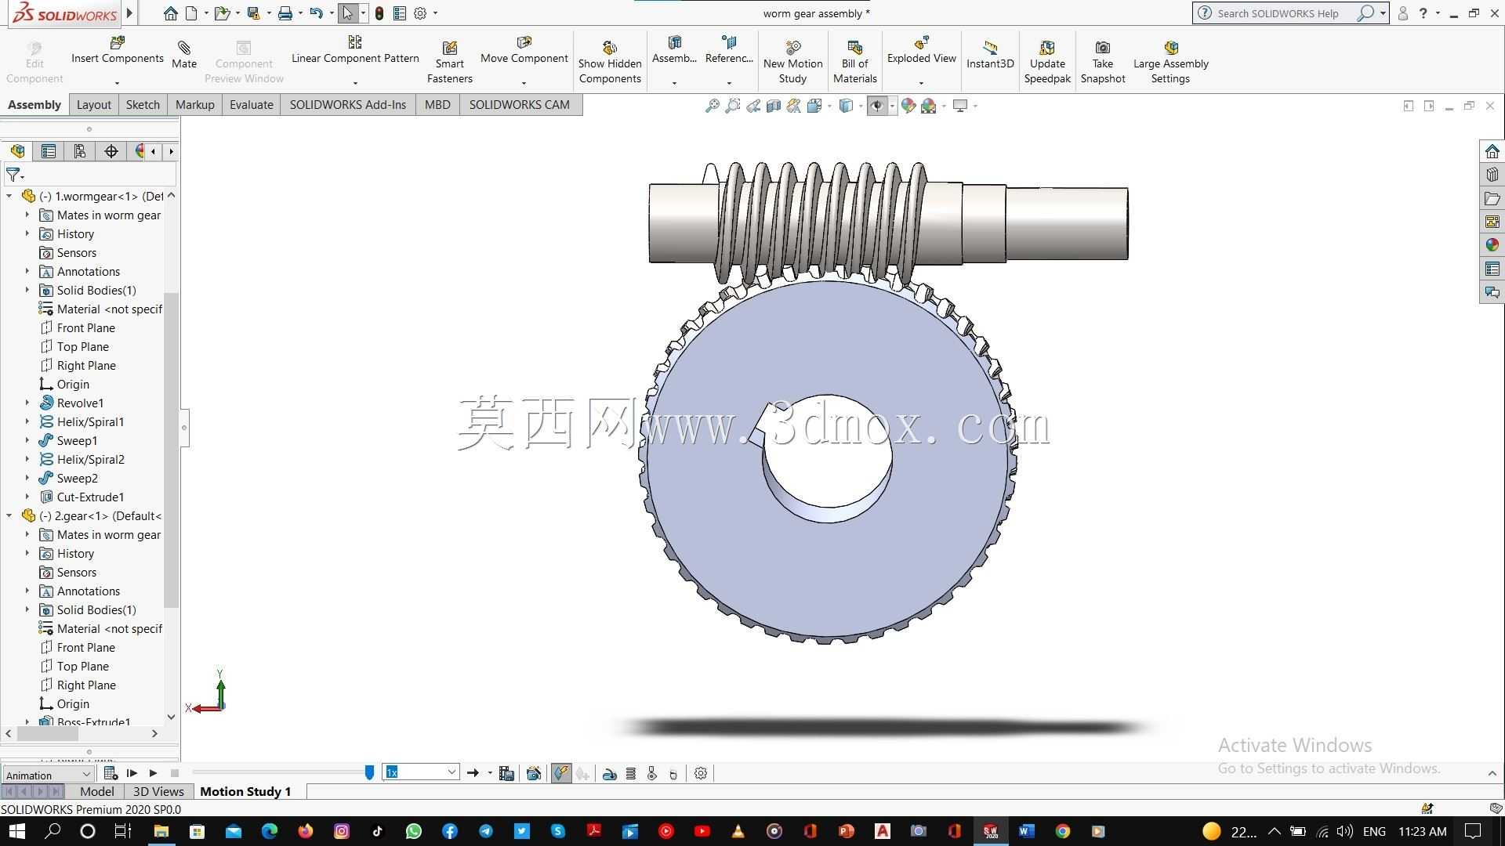Toggle the Autokey button in motion toolbar
Screen dimensions: 1505x846
pyautogui.click(x=561, y=774)
